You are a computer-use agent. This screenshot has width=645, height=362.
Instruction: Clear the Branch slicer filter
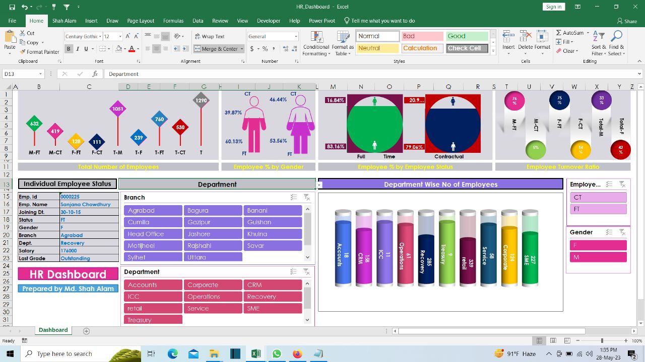click(x=306, y=198)
